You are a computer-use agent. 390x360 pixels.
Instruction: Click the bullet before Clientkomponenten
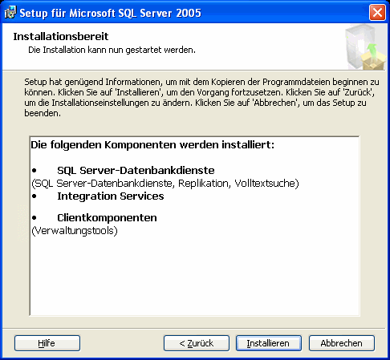[x=34, y=218]
